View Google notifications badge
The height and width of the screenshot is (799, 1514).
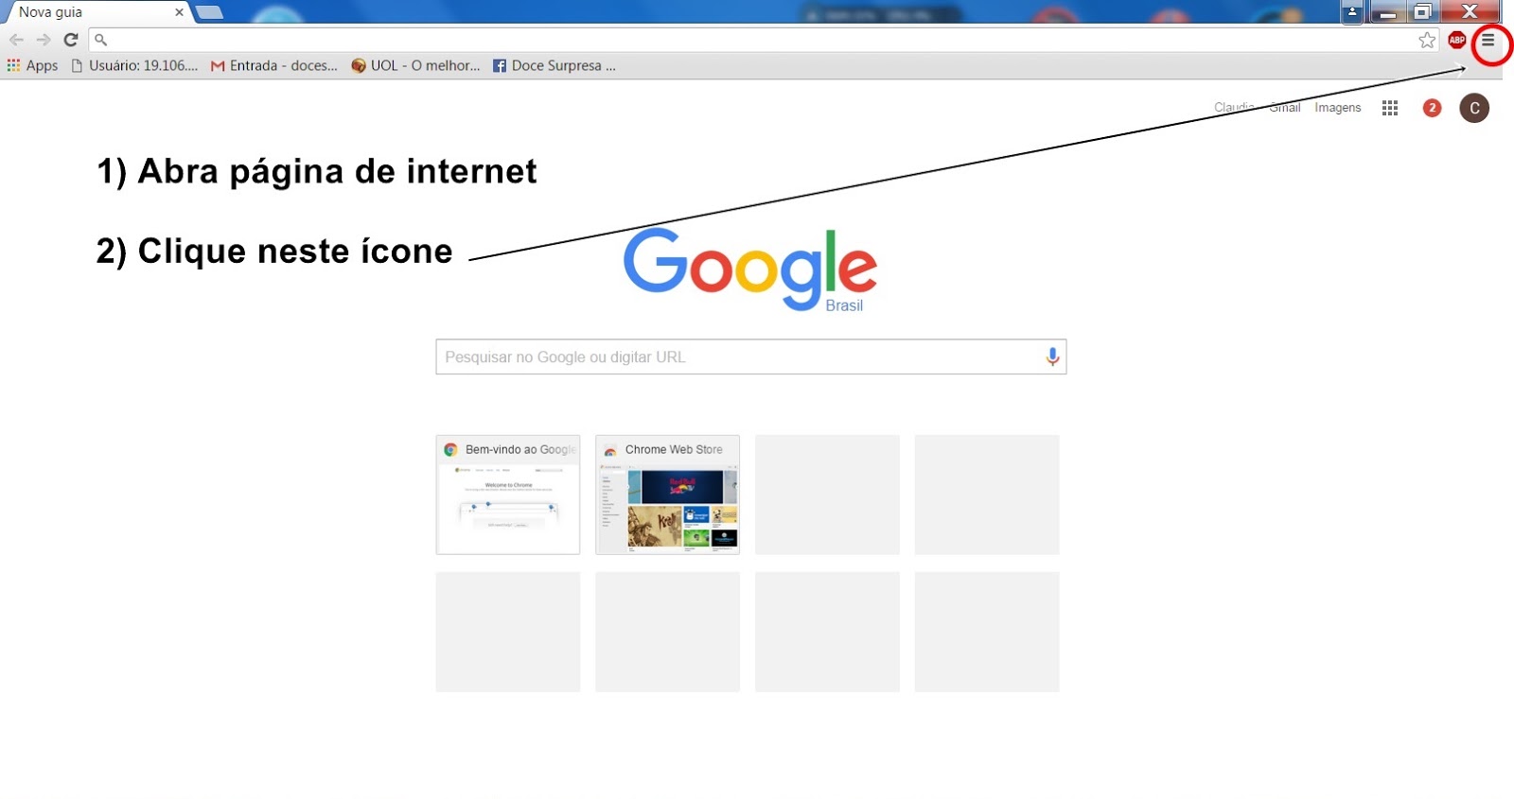coord(1433,108)
